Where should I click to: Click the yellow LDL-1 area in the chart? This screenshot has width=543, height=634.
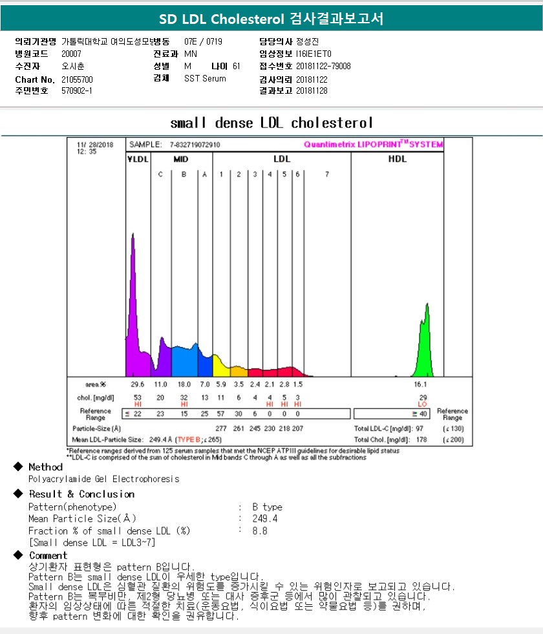pyautogui.click(x=221, y=367)
